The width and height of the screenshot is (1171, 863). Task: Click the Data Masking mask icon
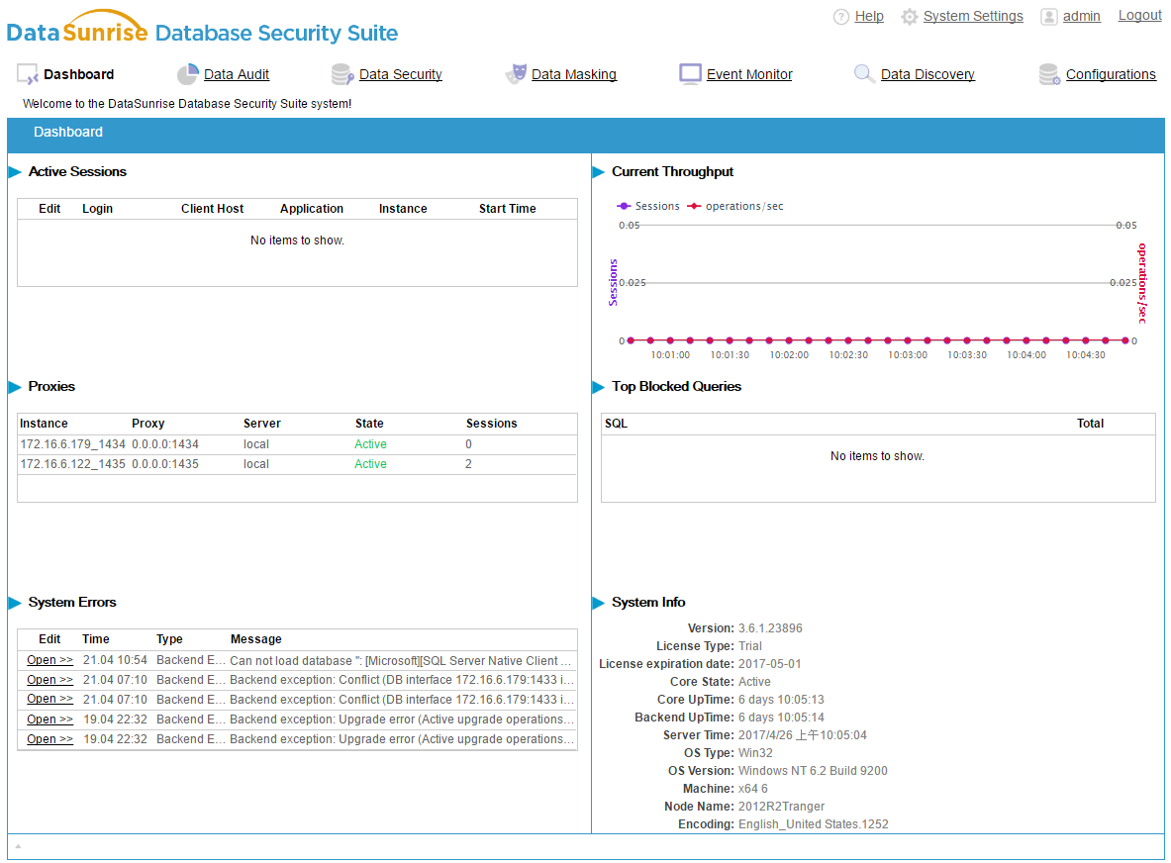point(516,73)
